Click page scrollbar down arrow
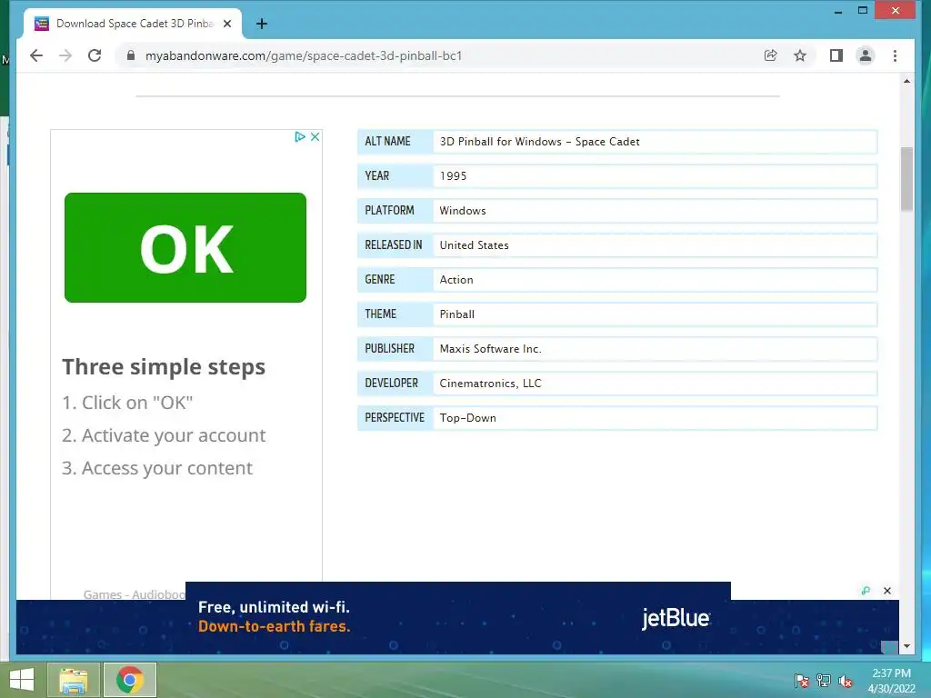 coord(906,646)
